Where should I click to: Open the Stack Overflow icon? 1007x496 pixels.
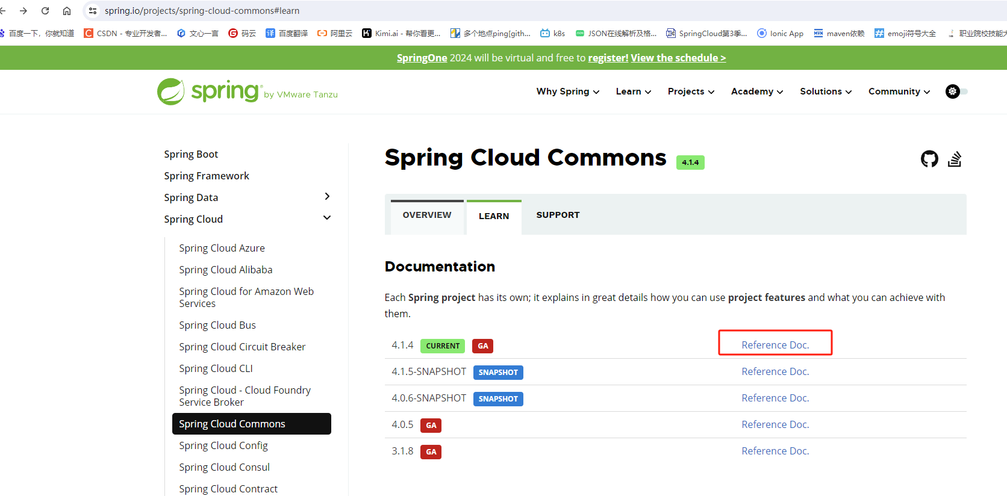click(x=955, y=159)
